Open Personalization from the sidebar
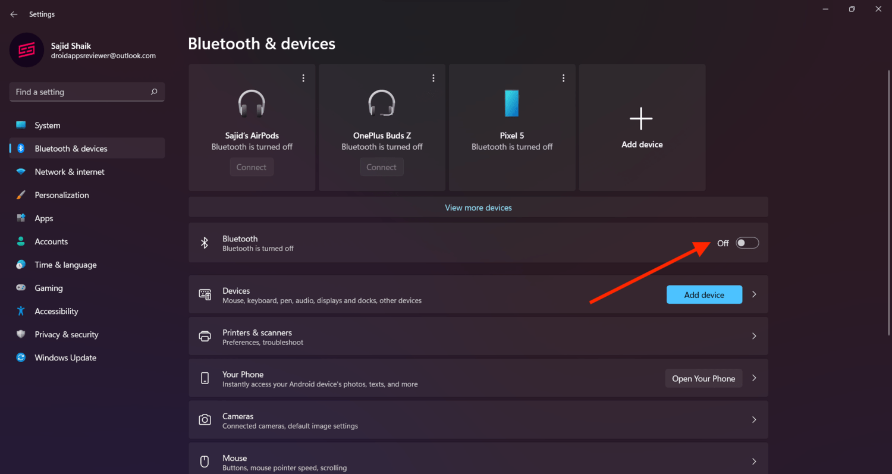The width and height of the screenshot is (892, 474). (x=22, y=194)
